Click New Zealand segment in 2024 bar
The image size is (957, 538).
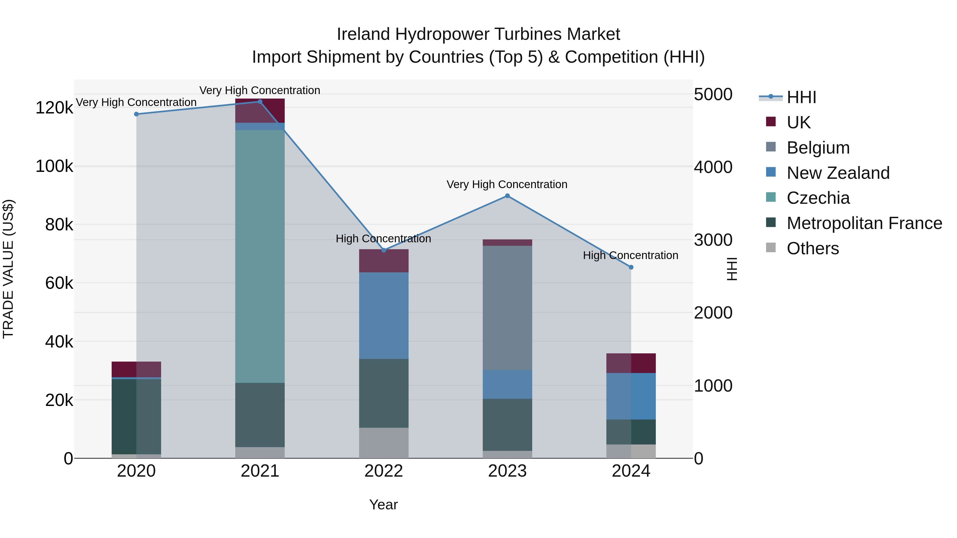(631, 396)
